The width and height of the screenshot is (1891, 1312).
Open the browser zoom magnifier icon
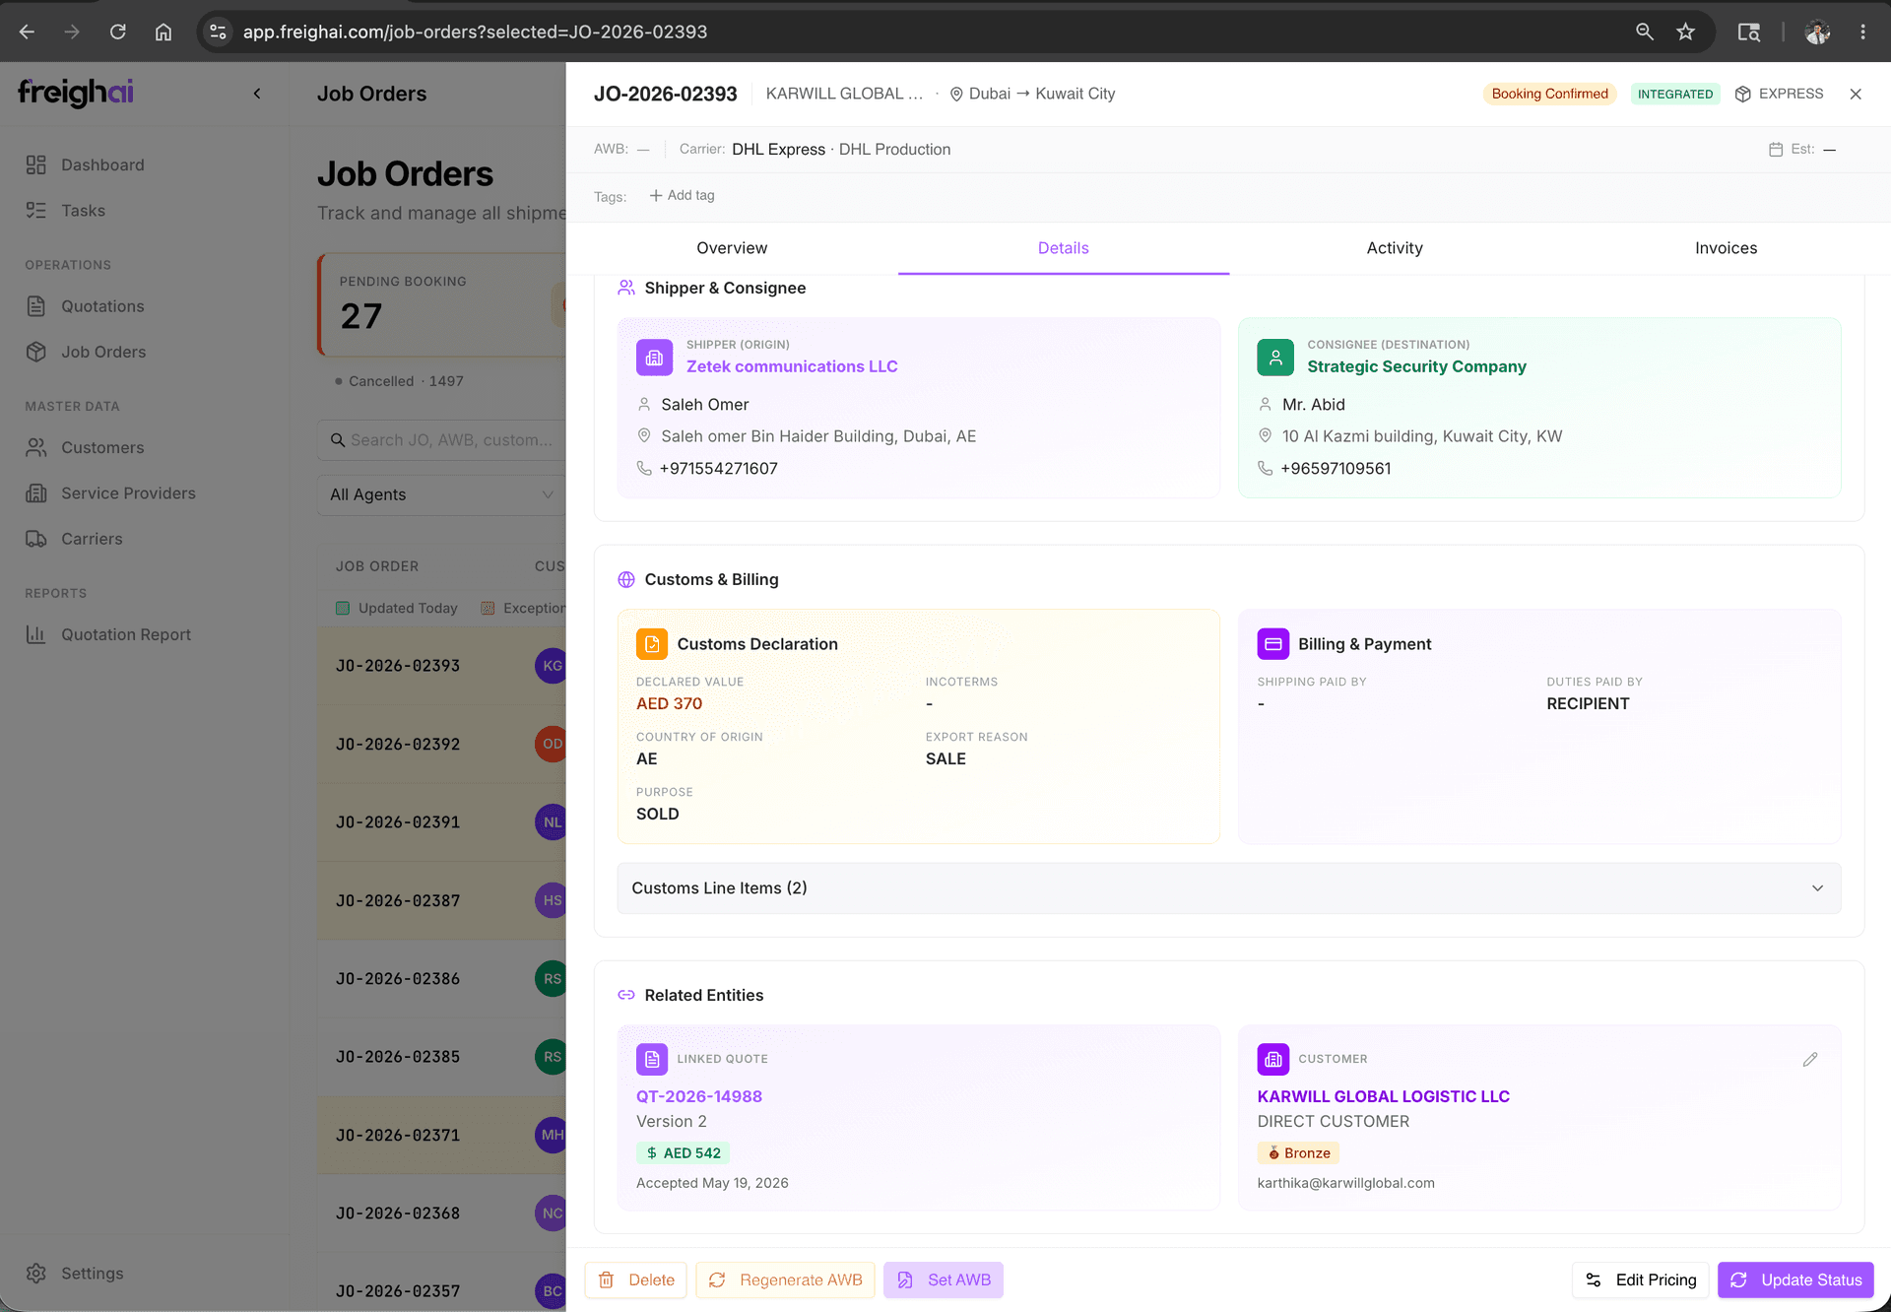1645,32
